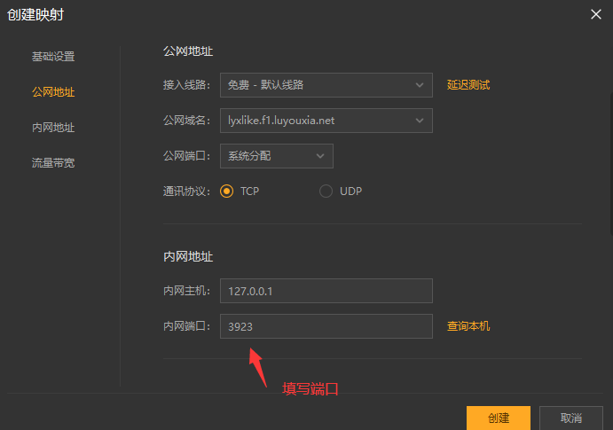Click the 取消 button
Image resolution: width=613 pixels, height=430 pixels.
[570, 418]
